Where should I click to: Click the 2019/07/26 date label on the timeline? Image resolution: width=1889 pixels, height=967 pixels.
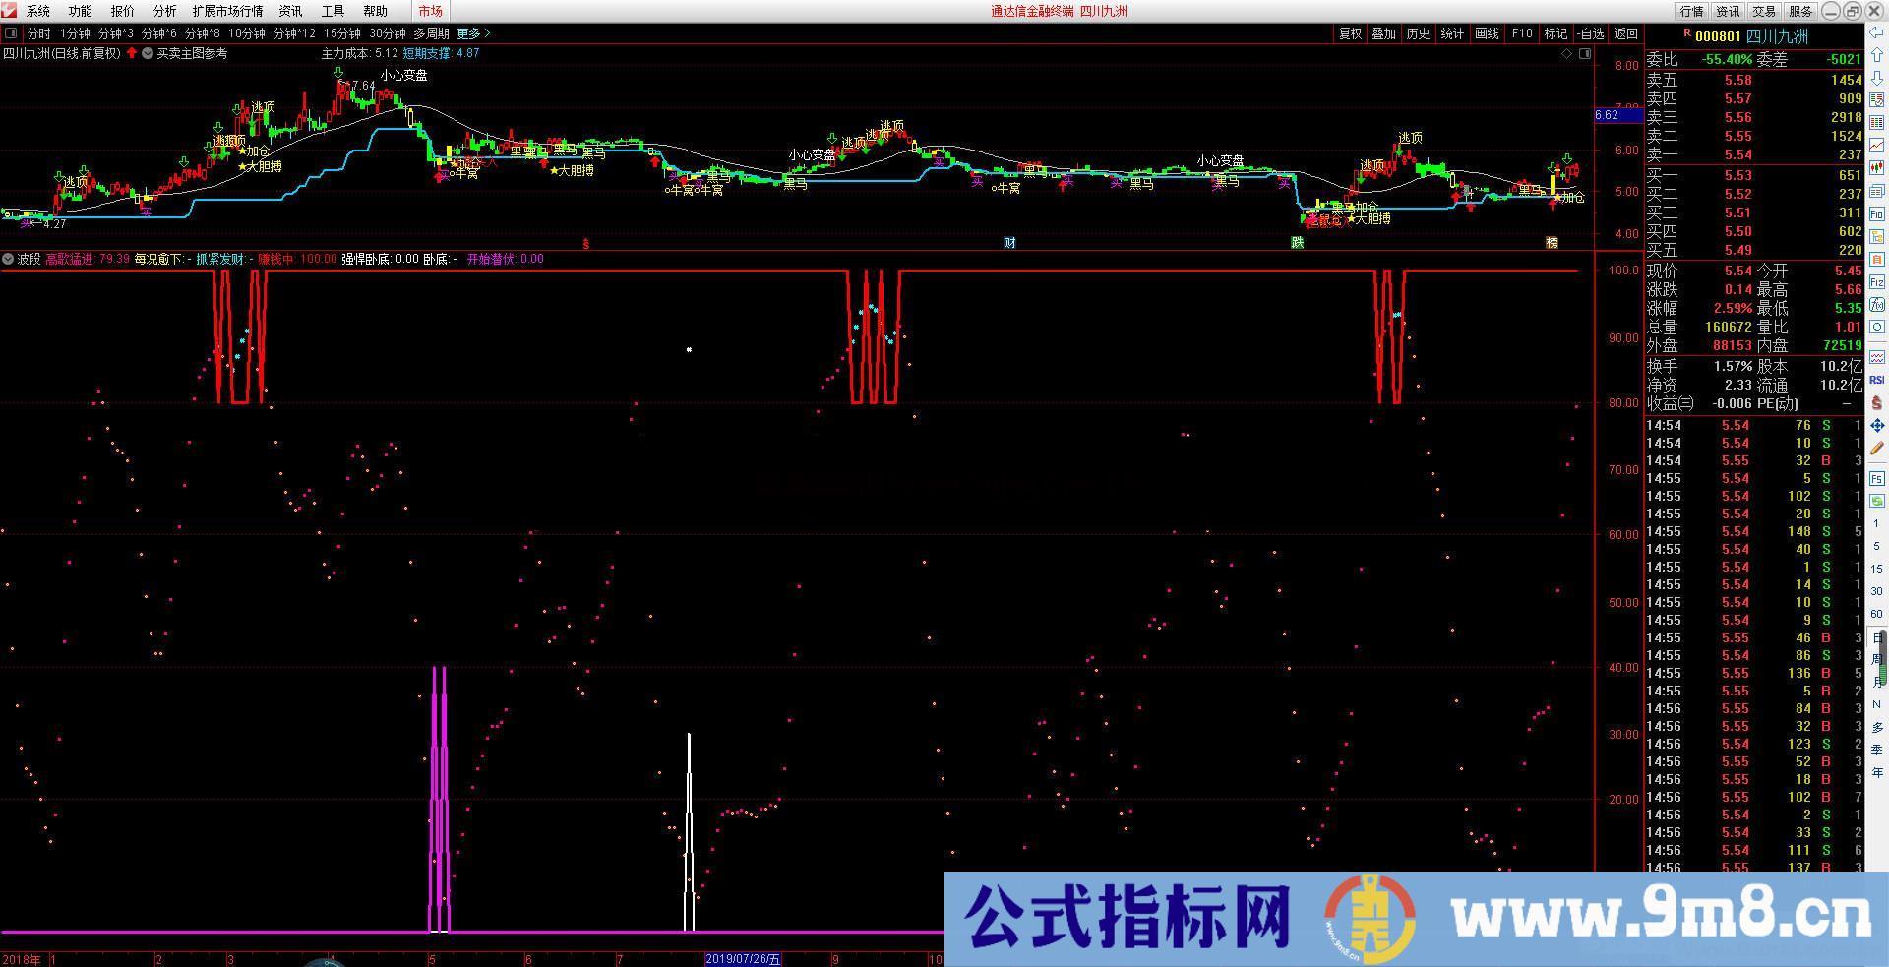[x=741, y=959]
